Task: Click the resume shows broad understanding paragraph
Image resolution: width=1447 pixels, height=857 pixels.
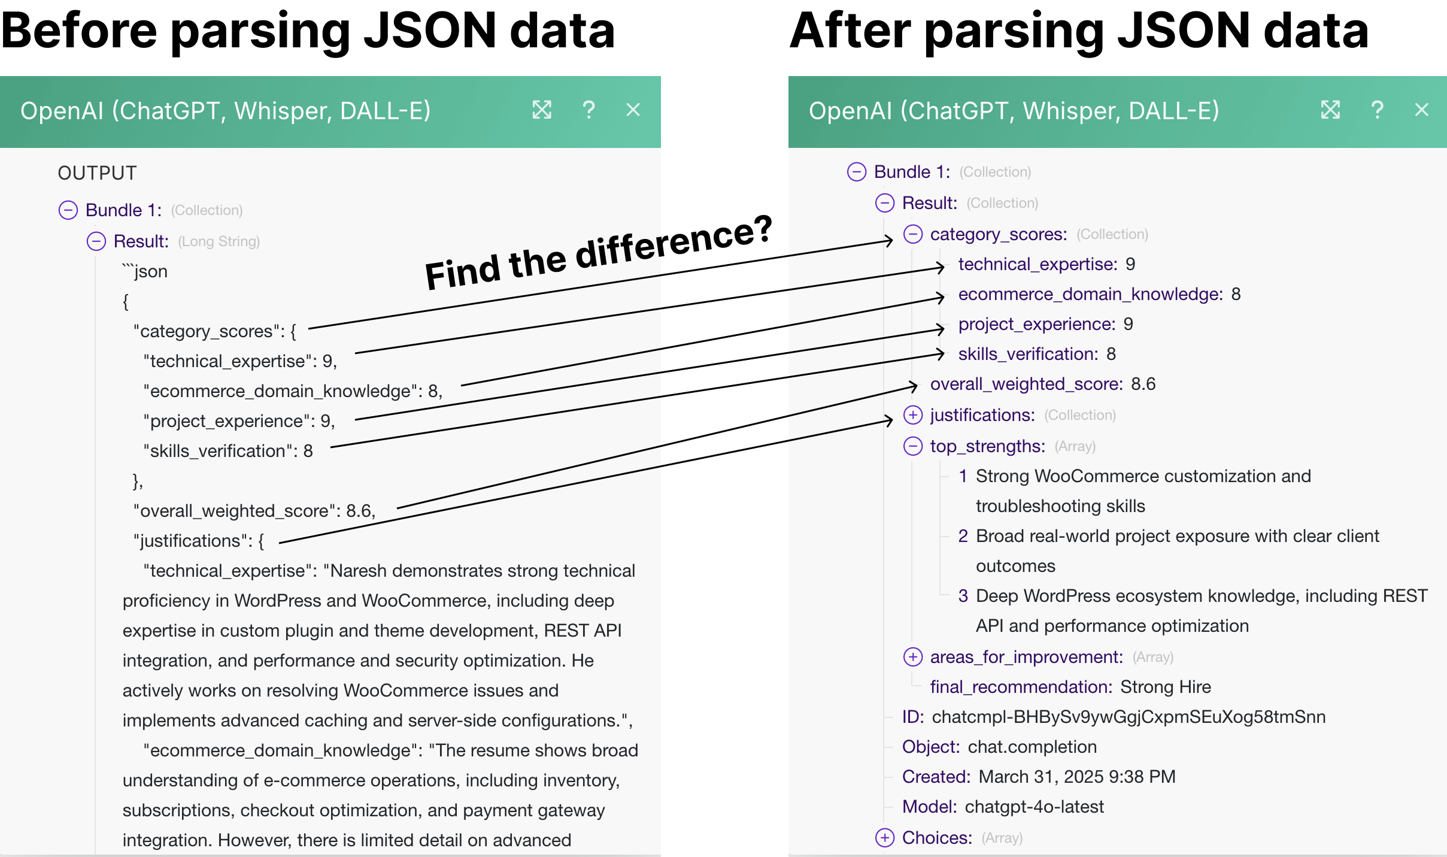Action: pos(381,795)
